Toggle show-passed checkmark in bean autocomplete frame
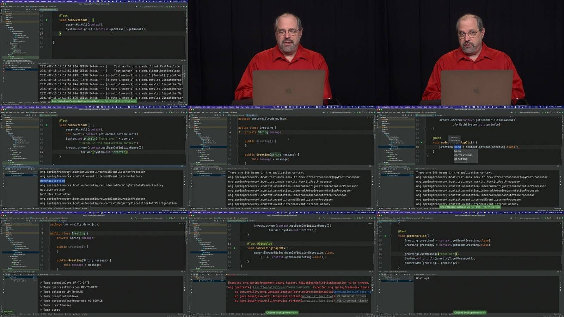The height and width of the screenshot is (317, 564). (382, 169)
